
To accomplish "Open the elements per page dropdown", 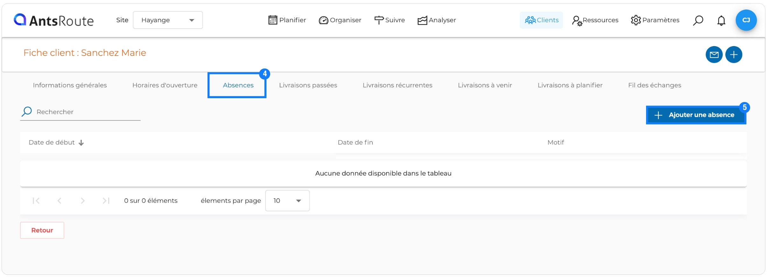I will point(287,200).
